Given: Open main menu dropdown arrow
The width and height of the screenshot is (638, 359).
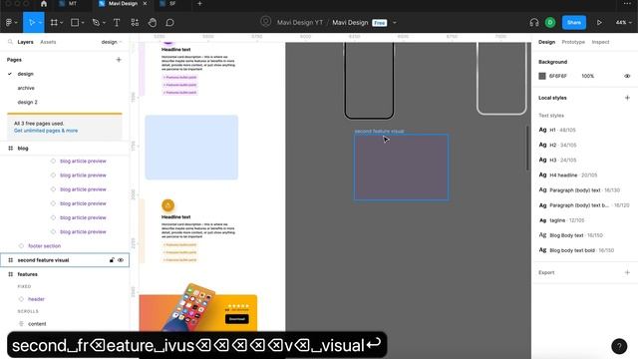Looking at the screenshot, I should coord(16,23).
